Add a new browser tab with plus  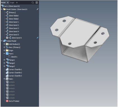(17, 3)
